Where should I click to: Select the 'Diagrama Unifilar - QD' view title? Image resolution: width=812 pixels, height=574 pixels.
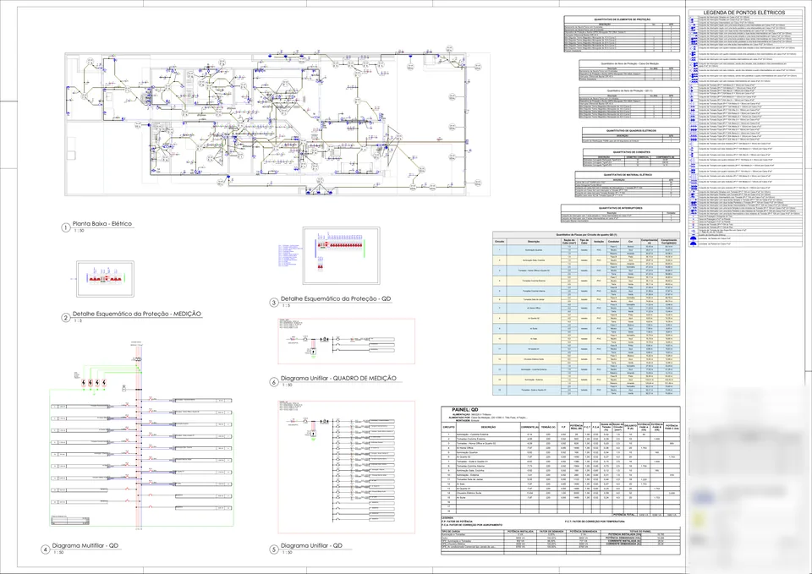pyautogui.click(x=311, y=545)
